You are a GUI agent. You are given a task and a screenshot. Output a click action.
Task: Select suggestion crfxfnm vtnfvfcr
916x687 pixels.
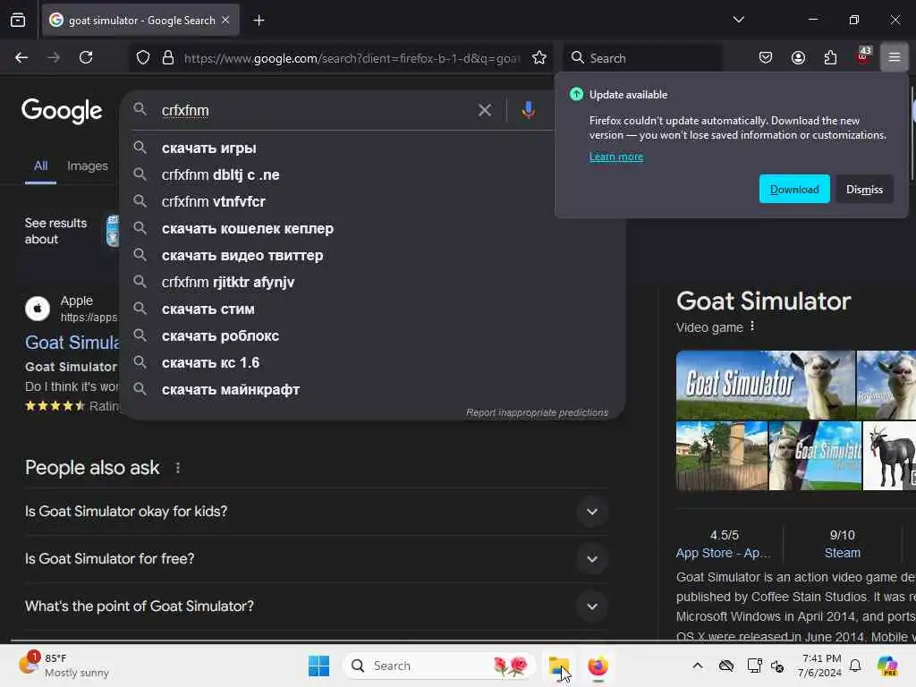(373, 202)
